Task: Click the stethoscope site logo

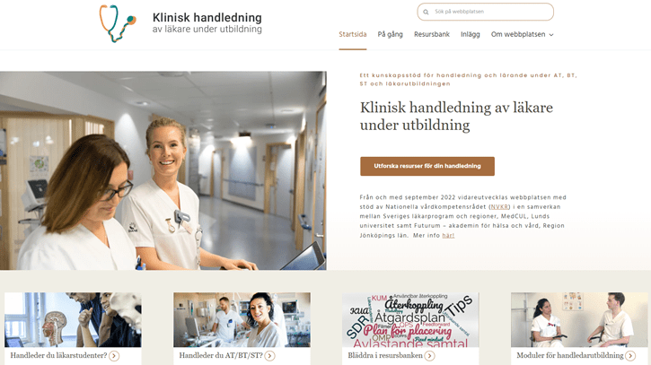Action: pyautogui.click(x=118, y=23)
